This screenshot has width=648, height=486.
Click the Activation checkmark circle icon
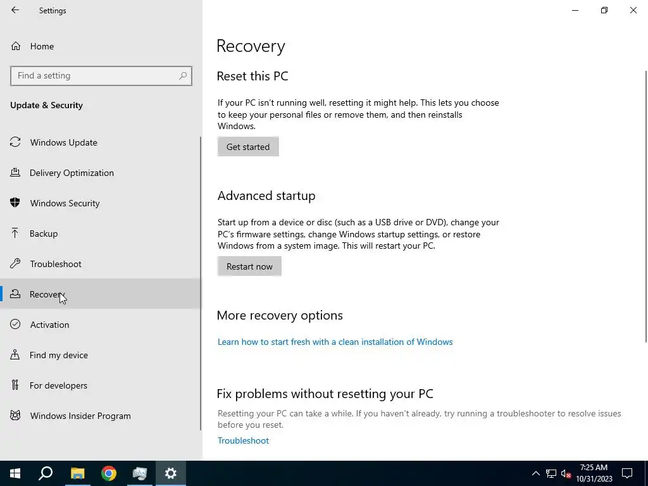coord(15,324)
